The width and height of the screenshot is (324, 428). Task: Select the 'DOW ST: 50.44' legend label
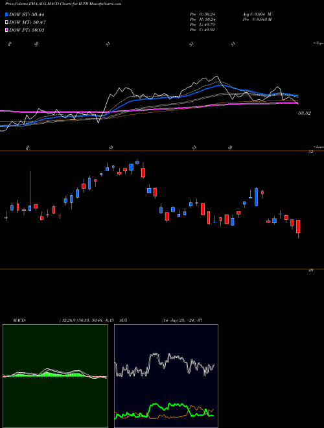click(27, 14)
